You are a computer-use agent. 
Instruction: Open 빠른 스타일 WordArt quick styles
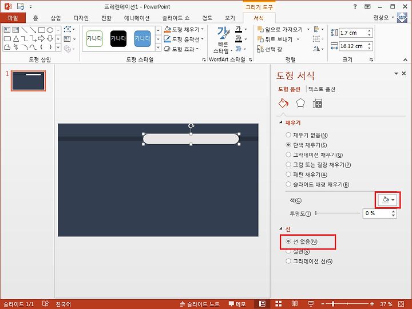point(223,39)
